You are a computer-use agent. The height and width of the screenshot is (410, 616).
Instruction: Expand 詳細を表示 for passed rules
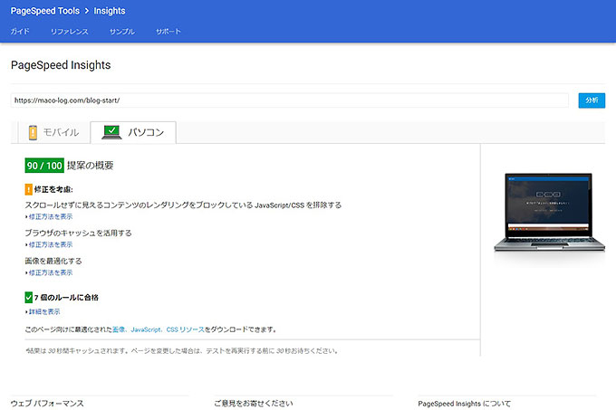44,311
